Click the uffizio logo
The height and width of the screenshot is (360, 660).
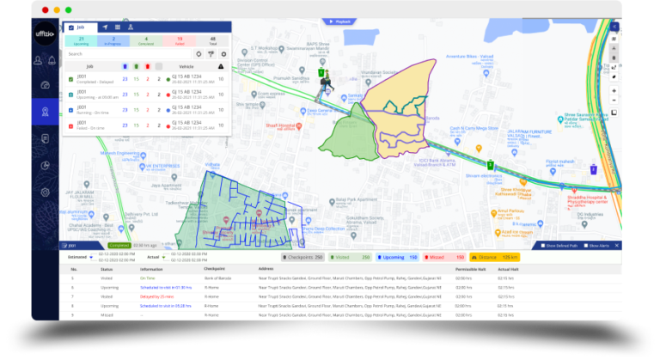pos(45,34)
